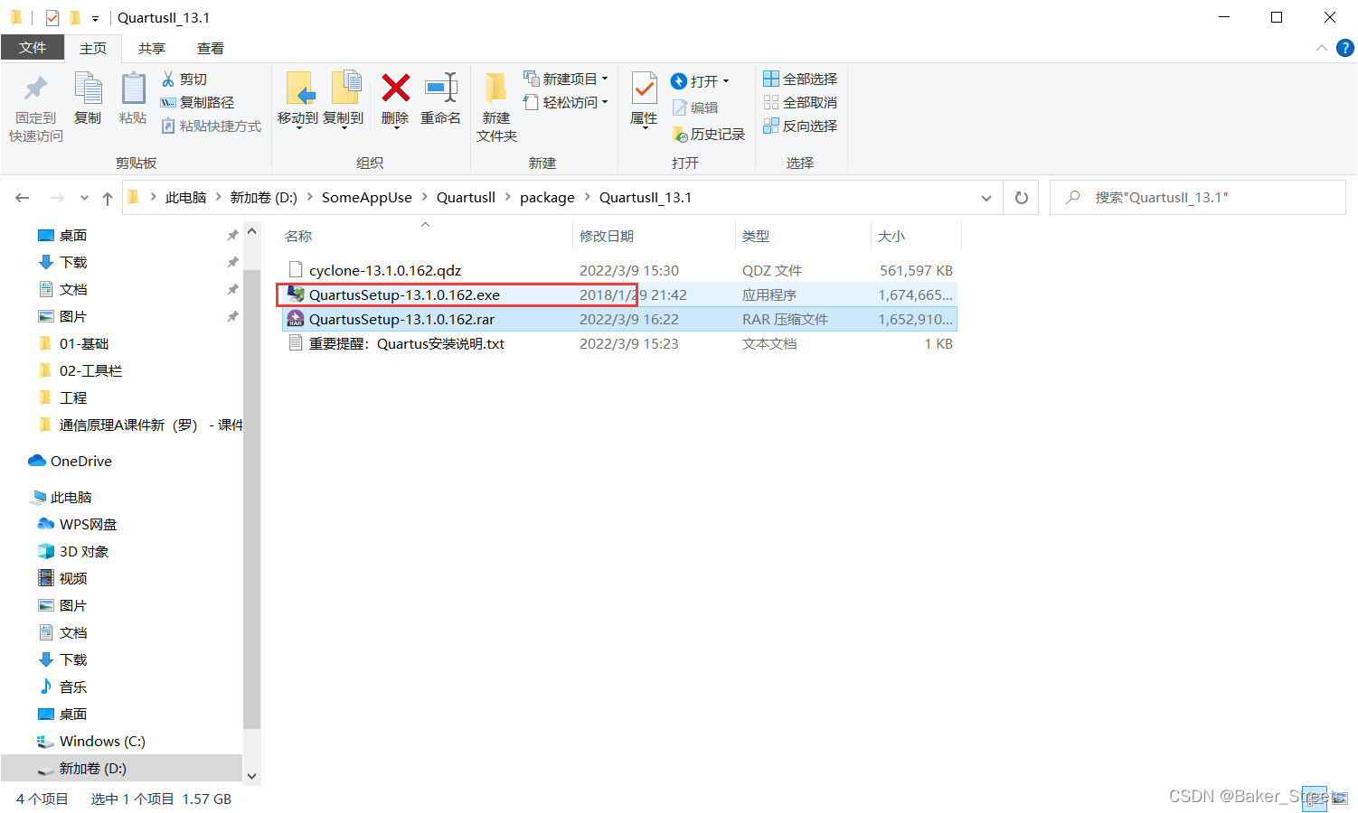Select This PC in navigation pane
The image size is (1358, 813).
(71, 497)
